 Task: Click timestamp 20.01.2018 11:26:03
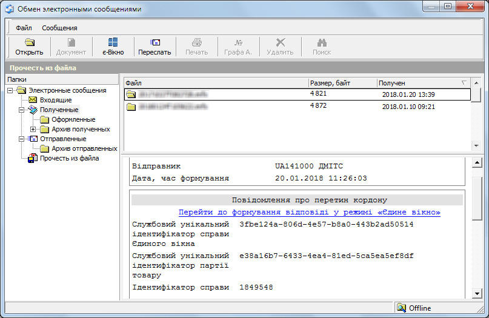[x=321, y=178]
